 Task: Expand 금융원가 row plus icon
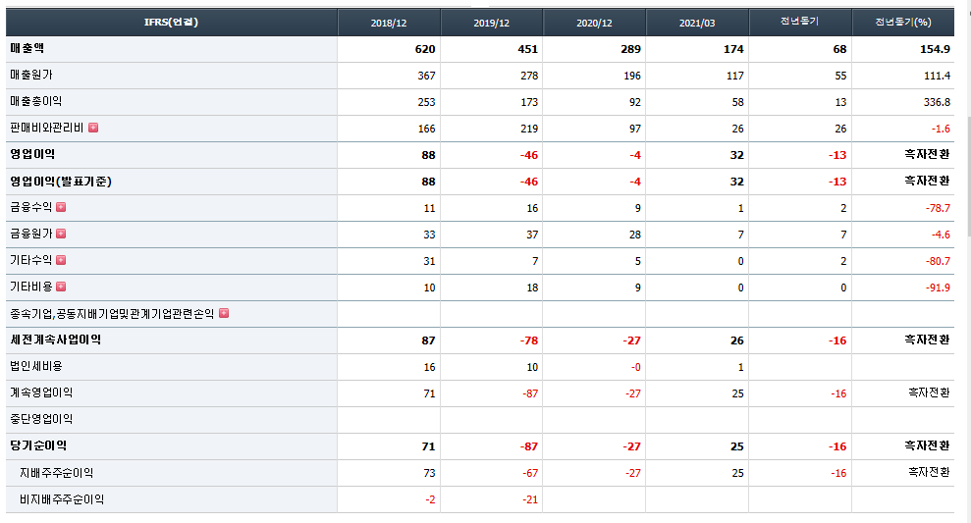point(61,234)
